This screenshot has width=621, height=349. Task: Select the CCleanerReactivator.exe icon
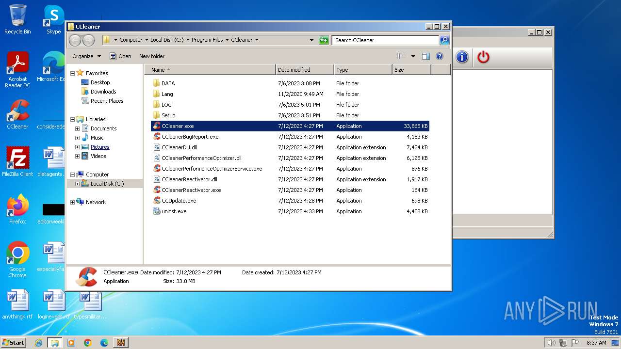coord(156,190)
